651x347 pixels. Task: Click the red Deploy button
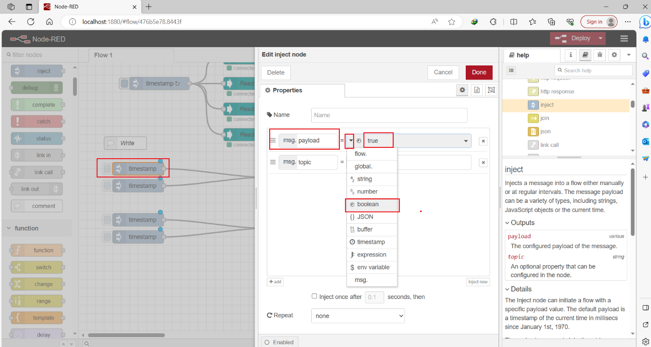point(572,39)
